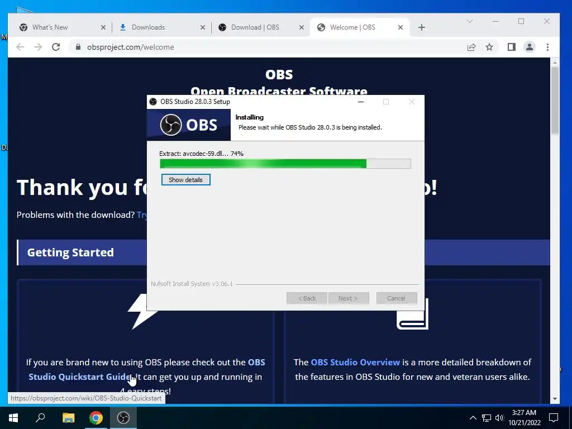Image resolution: width=572 pixels, height=429 pixels.
Task: Open the network tray icon
Action: pyautogui.click(x=487, y=418)
